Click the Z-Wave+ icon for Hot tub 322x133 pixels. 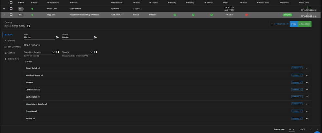click(212, 15)
